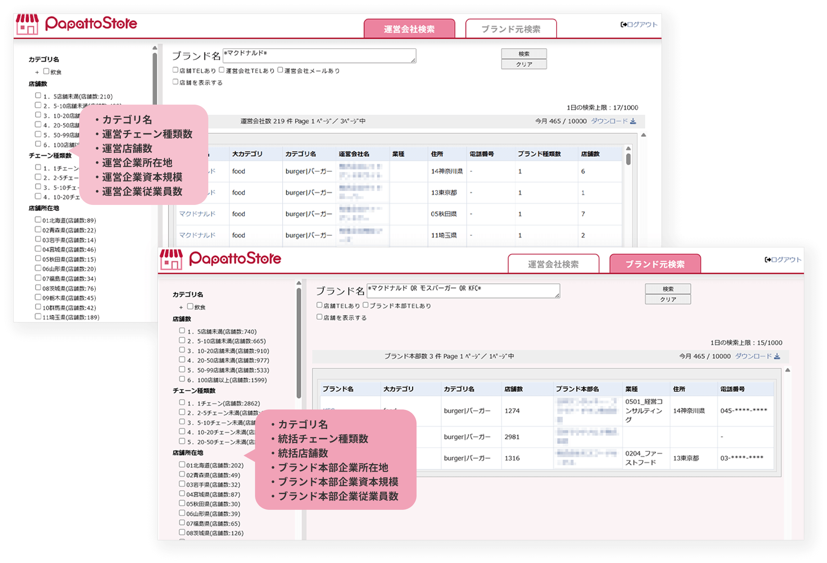Tick the 運営会社TELあり checkbox
827x563 pixels.
click(222, 70)
